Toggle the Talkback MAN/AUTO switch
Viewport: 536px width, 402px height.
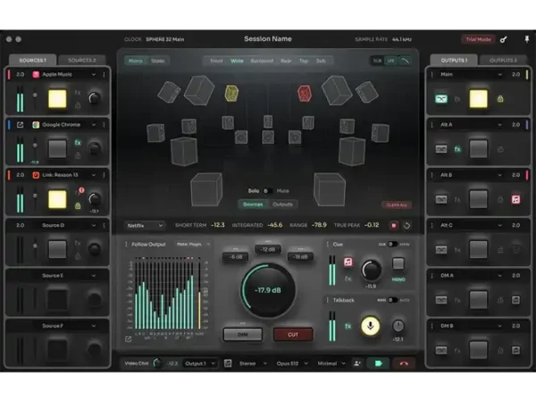[393, 300]
